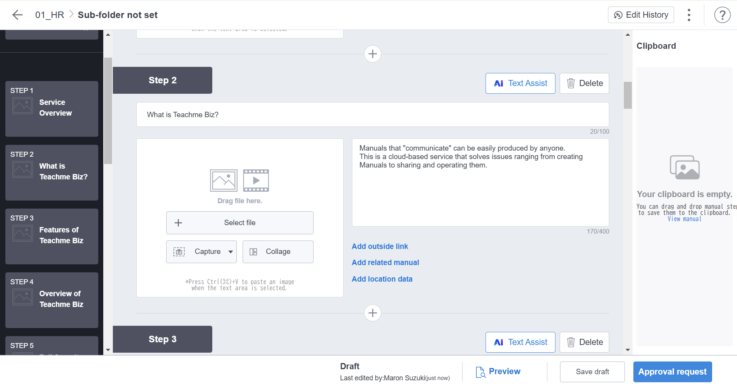Click the image placeholder icon in drop area

223,181
